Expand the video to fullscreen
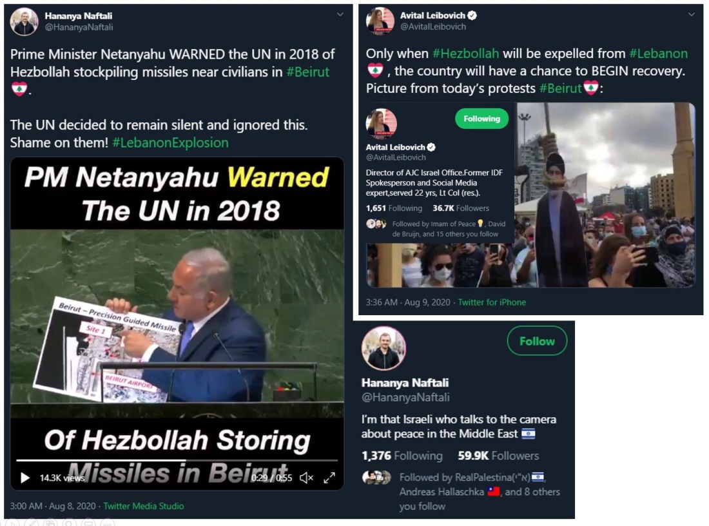The width and height of the screenshot is (709, 526). click(x=329, y=478)
